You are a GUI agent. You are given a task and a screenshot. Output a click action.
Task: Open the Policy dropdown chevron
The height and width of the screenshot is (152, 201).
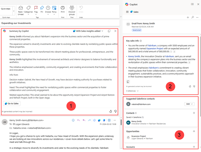[x=54, y=14]
